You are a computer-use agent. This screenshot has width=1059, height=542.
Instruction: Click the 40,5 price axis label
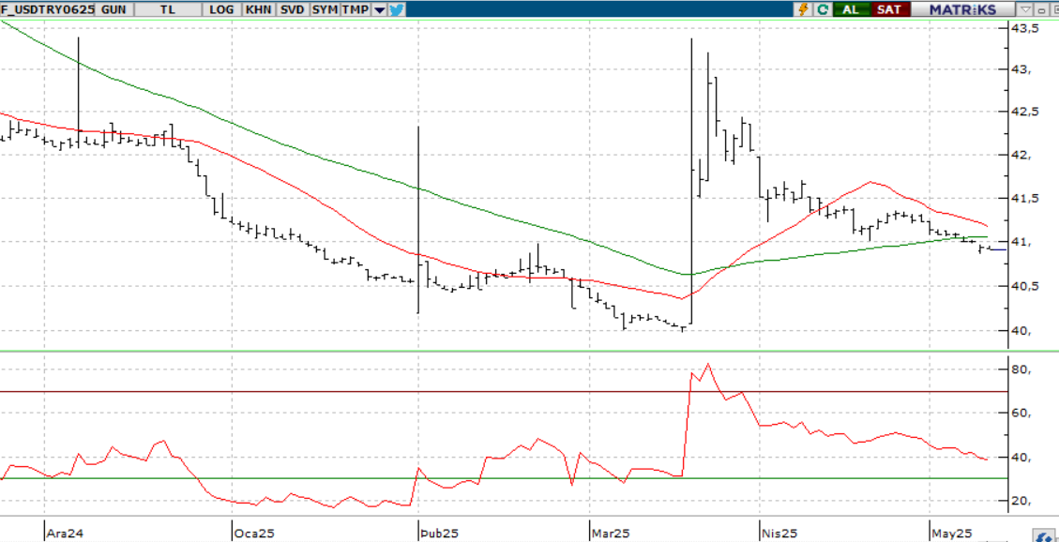coord(1024,286)
